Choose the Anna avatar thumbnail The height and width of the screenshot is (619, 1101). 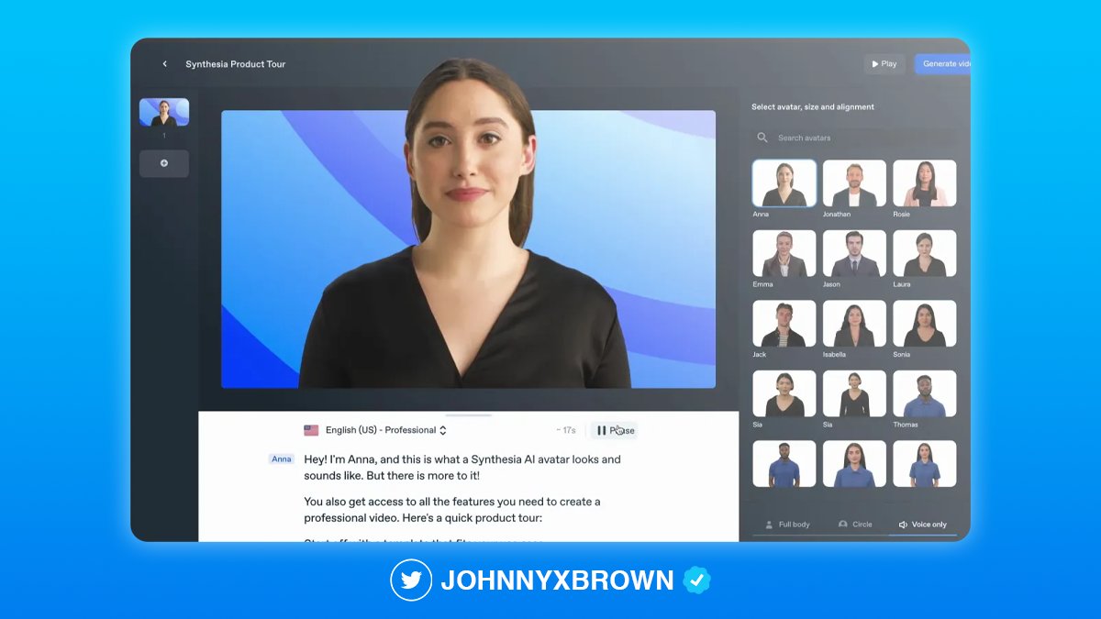(784, 183)
